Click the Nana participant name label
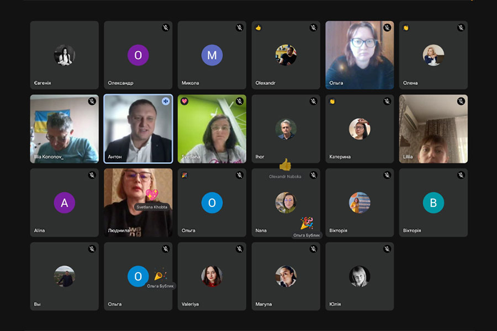The image size is (497, 331). pos(261,231)
